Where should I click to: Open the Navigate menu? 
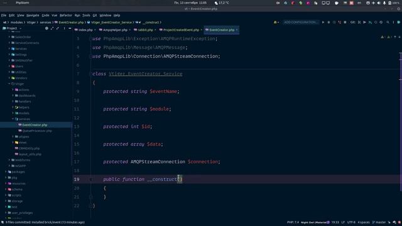33,15
